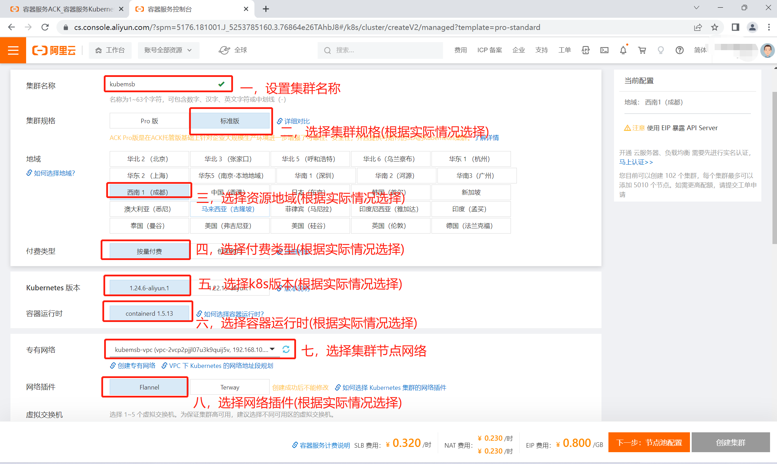Open 马上认证>> verification link
The height and width of the screenshot is (464, 777).
pos(636,162)
